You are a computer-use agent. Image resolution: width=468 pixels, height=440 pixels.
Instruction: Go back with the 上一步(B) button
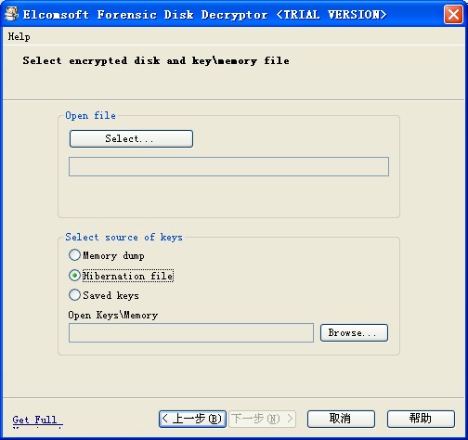(x=192, y=419)
